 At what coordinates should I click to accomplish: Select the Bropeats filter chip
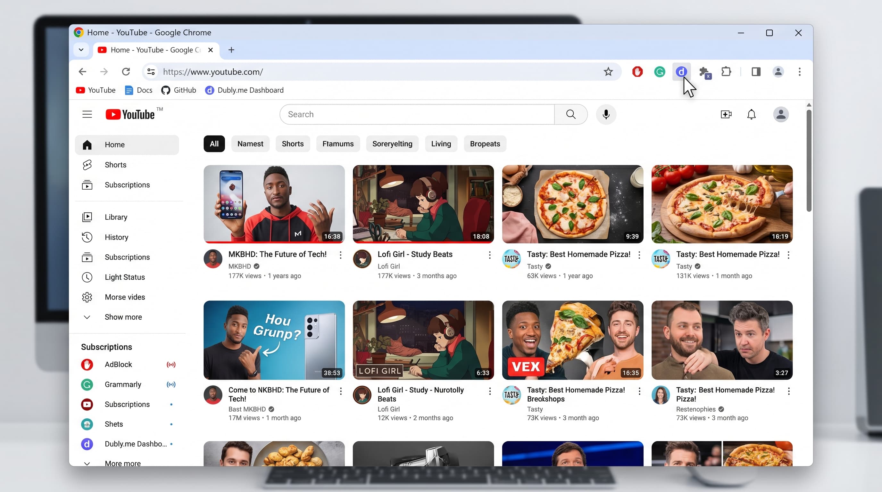click(485, 144)
